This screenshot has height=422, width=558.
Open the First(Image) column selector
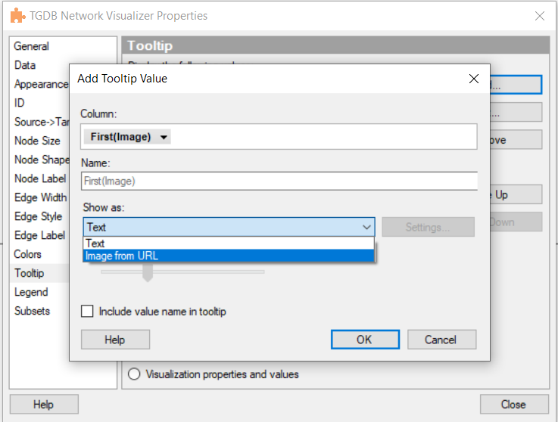[x=127, y=137]
